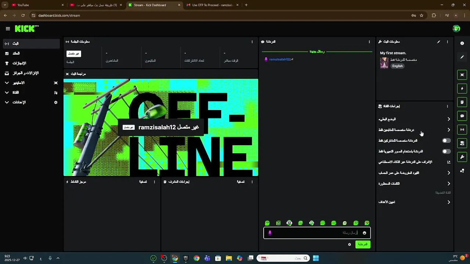The image size is (470, 264).
Task: Open chat settings gear beside الدردشة button
Action: pyautogui.click(x=350, y=245)
